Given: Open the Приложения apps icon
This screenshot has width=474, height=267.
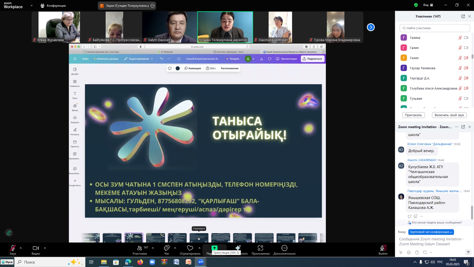Looking at the screenshot, I should (260, 248).
